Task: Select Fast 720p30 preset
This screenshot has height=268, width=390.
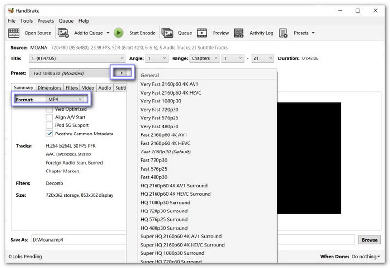Action: [154, 160]
